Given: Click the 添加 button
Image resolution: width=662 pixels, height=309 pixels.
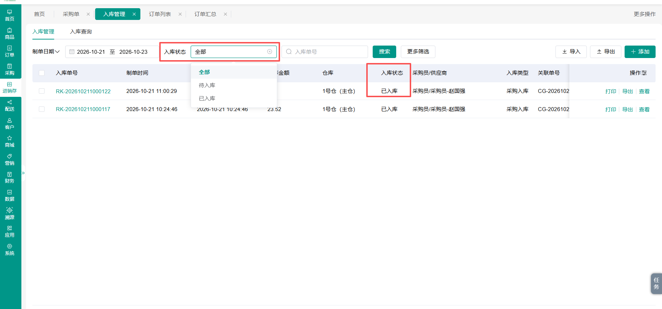Looking at the screenshot, I should point(640,52).
